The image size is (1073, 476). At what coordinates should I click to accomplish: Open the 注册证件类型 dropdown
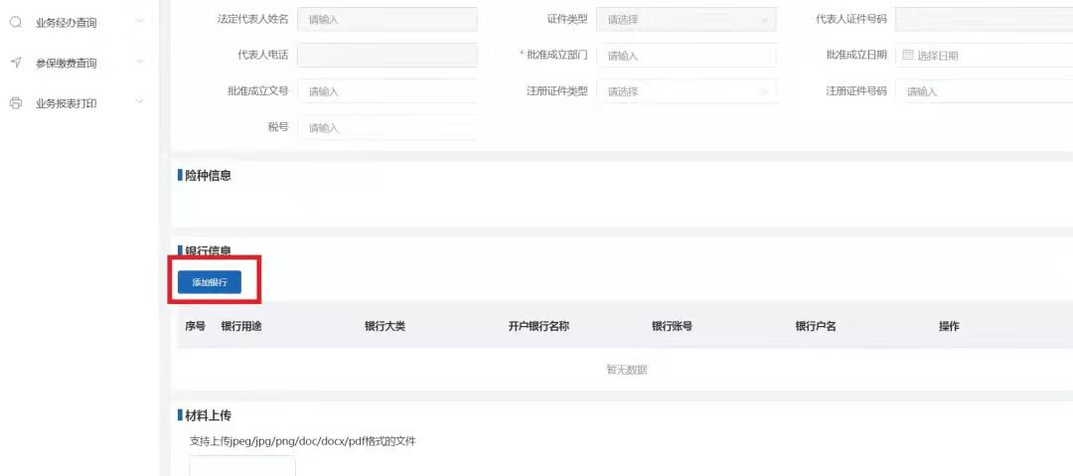click(686, 91)
